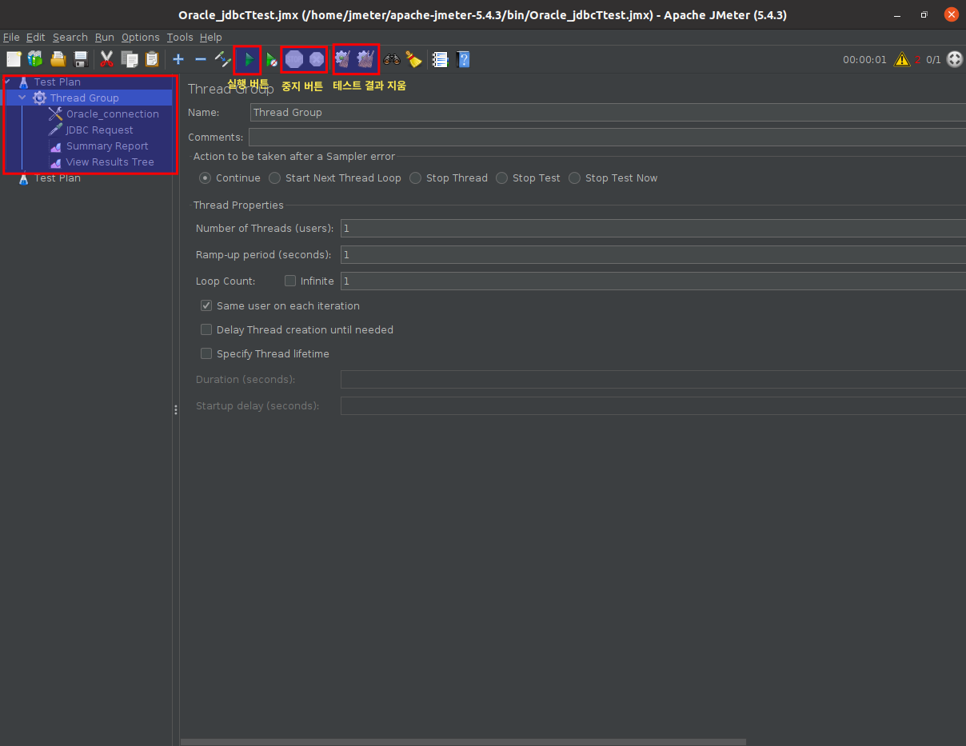Click the Number of Threads field
The width and height of the screenshot is (966, 746).
[x=653, y=228]
